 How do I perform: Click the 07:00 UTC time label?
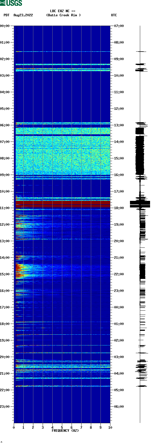coord(119,26)
